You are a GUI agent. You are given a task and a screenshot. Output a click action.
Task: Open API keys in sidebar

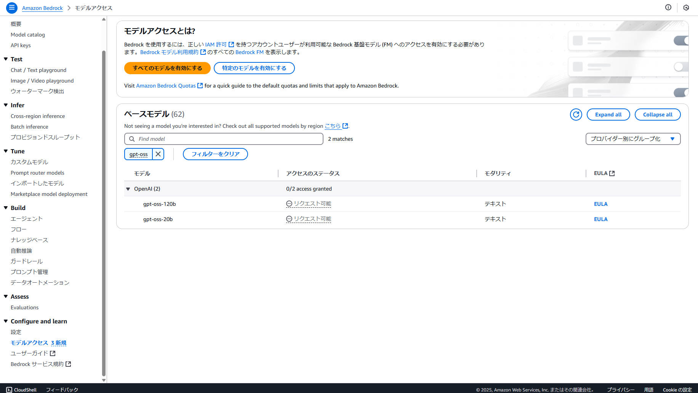[x=21, y=45]
